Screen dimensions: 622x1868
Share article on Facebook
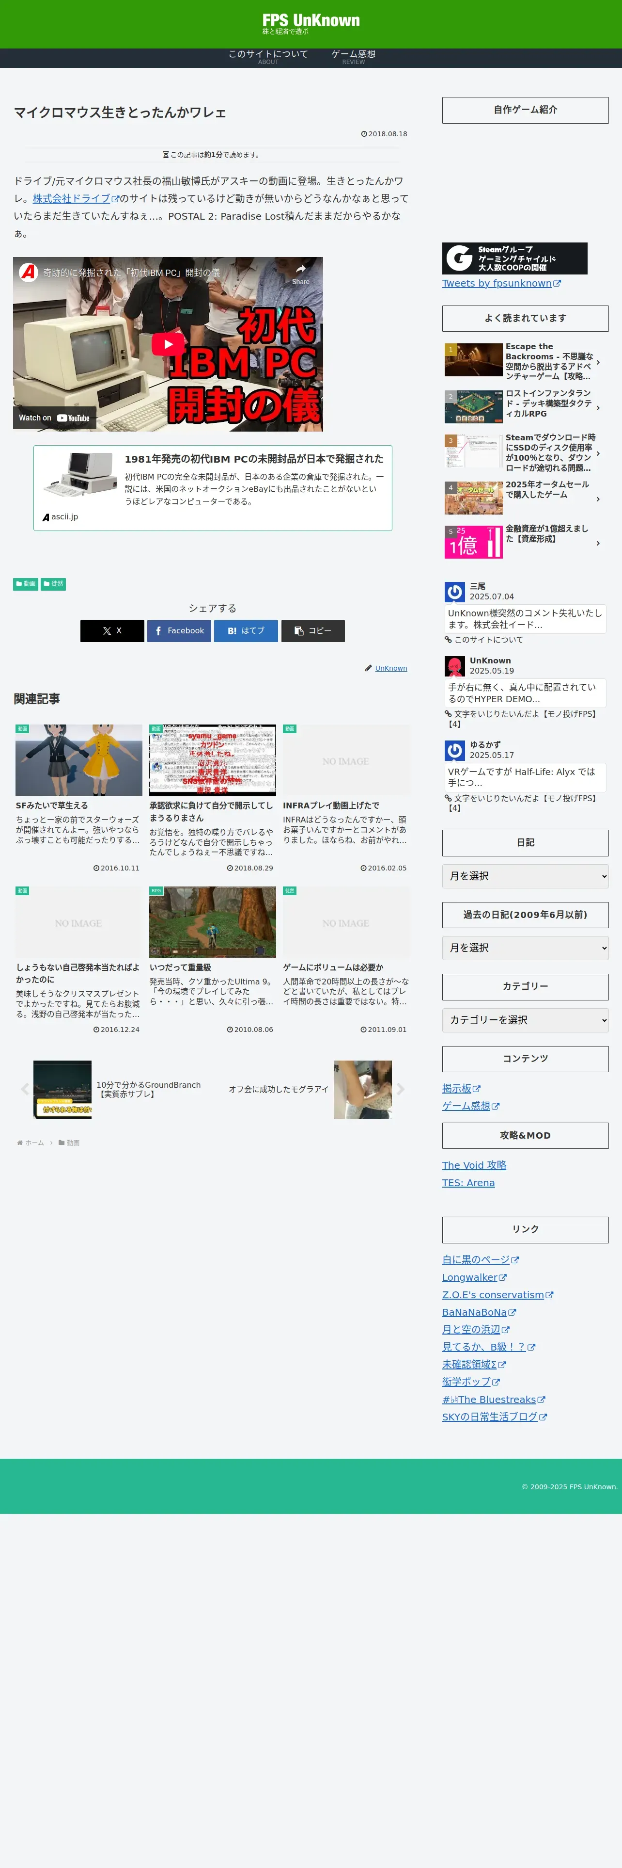coord(179,631)
